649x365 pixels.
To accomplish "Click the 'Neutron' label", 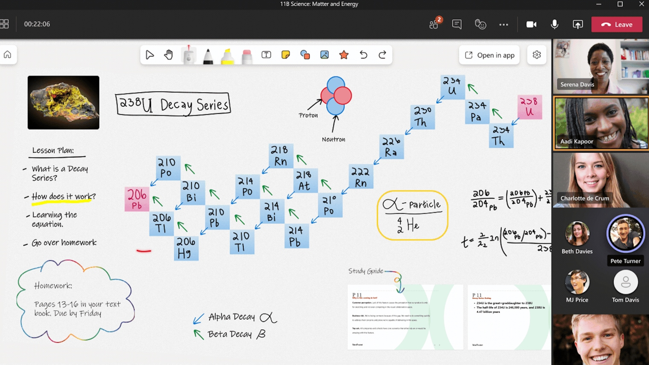I will [334, 139].
